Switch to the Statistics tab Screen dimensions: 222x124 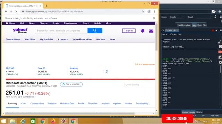tap(52, 103)
